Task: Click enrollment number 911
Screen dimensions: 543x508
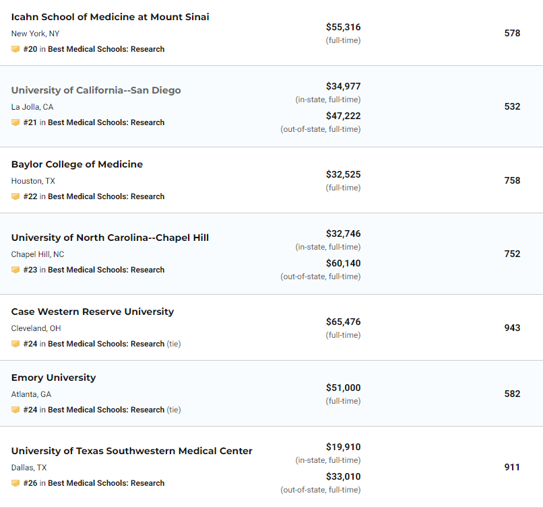Action: [x=512, y=467]
